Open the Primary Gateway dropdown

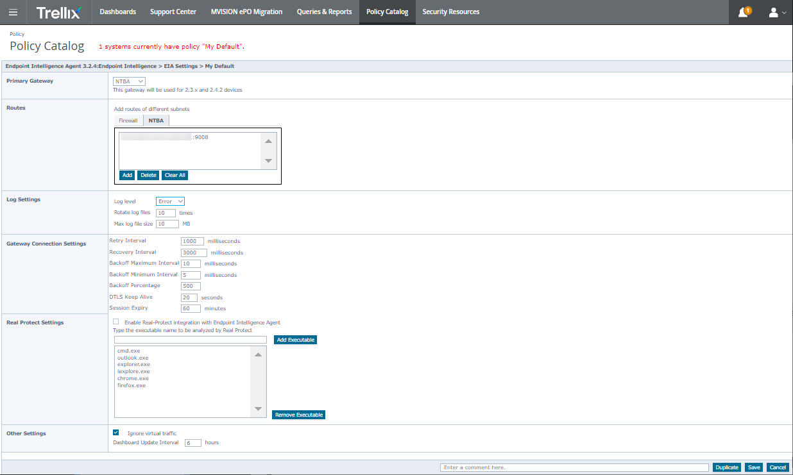click(x=129, y=81)
